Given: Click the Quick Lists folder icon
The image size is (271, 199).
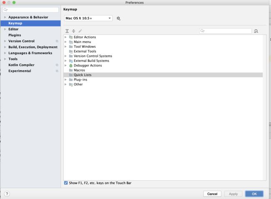Looking at the screenshot, I should pyautogui.click(x=71, y=75).
